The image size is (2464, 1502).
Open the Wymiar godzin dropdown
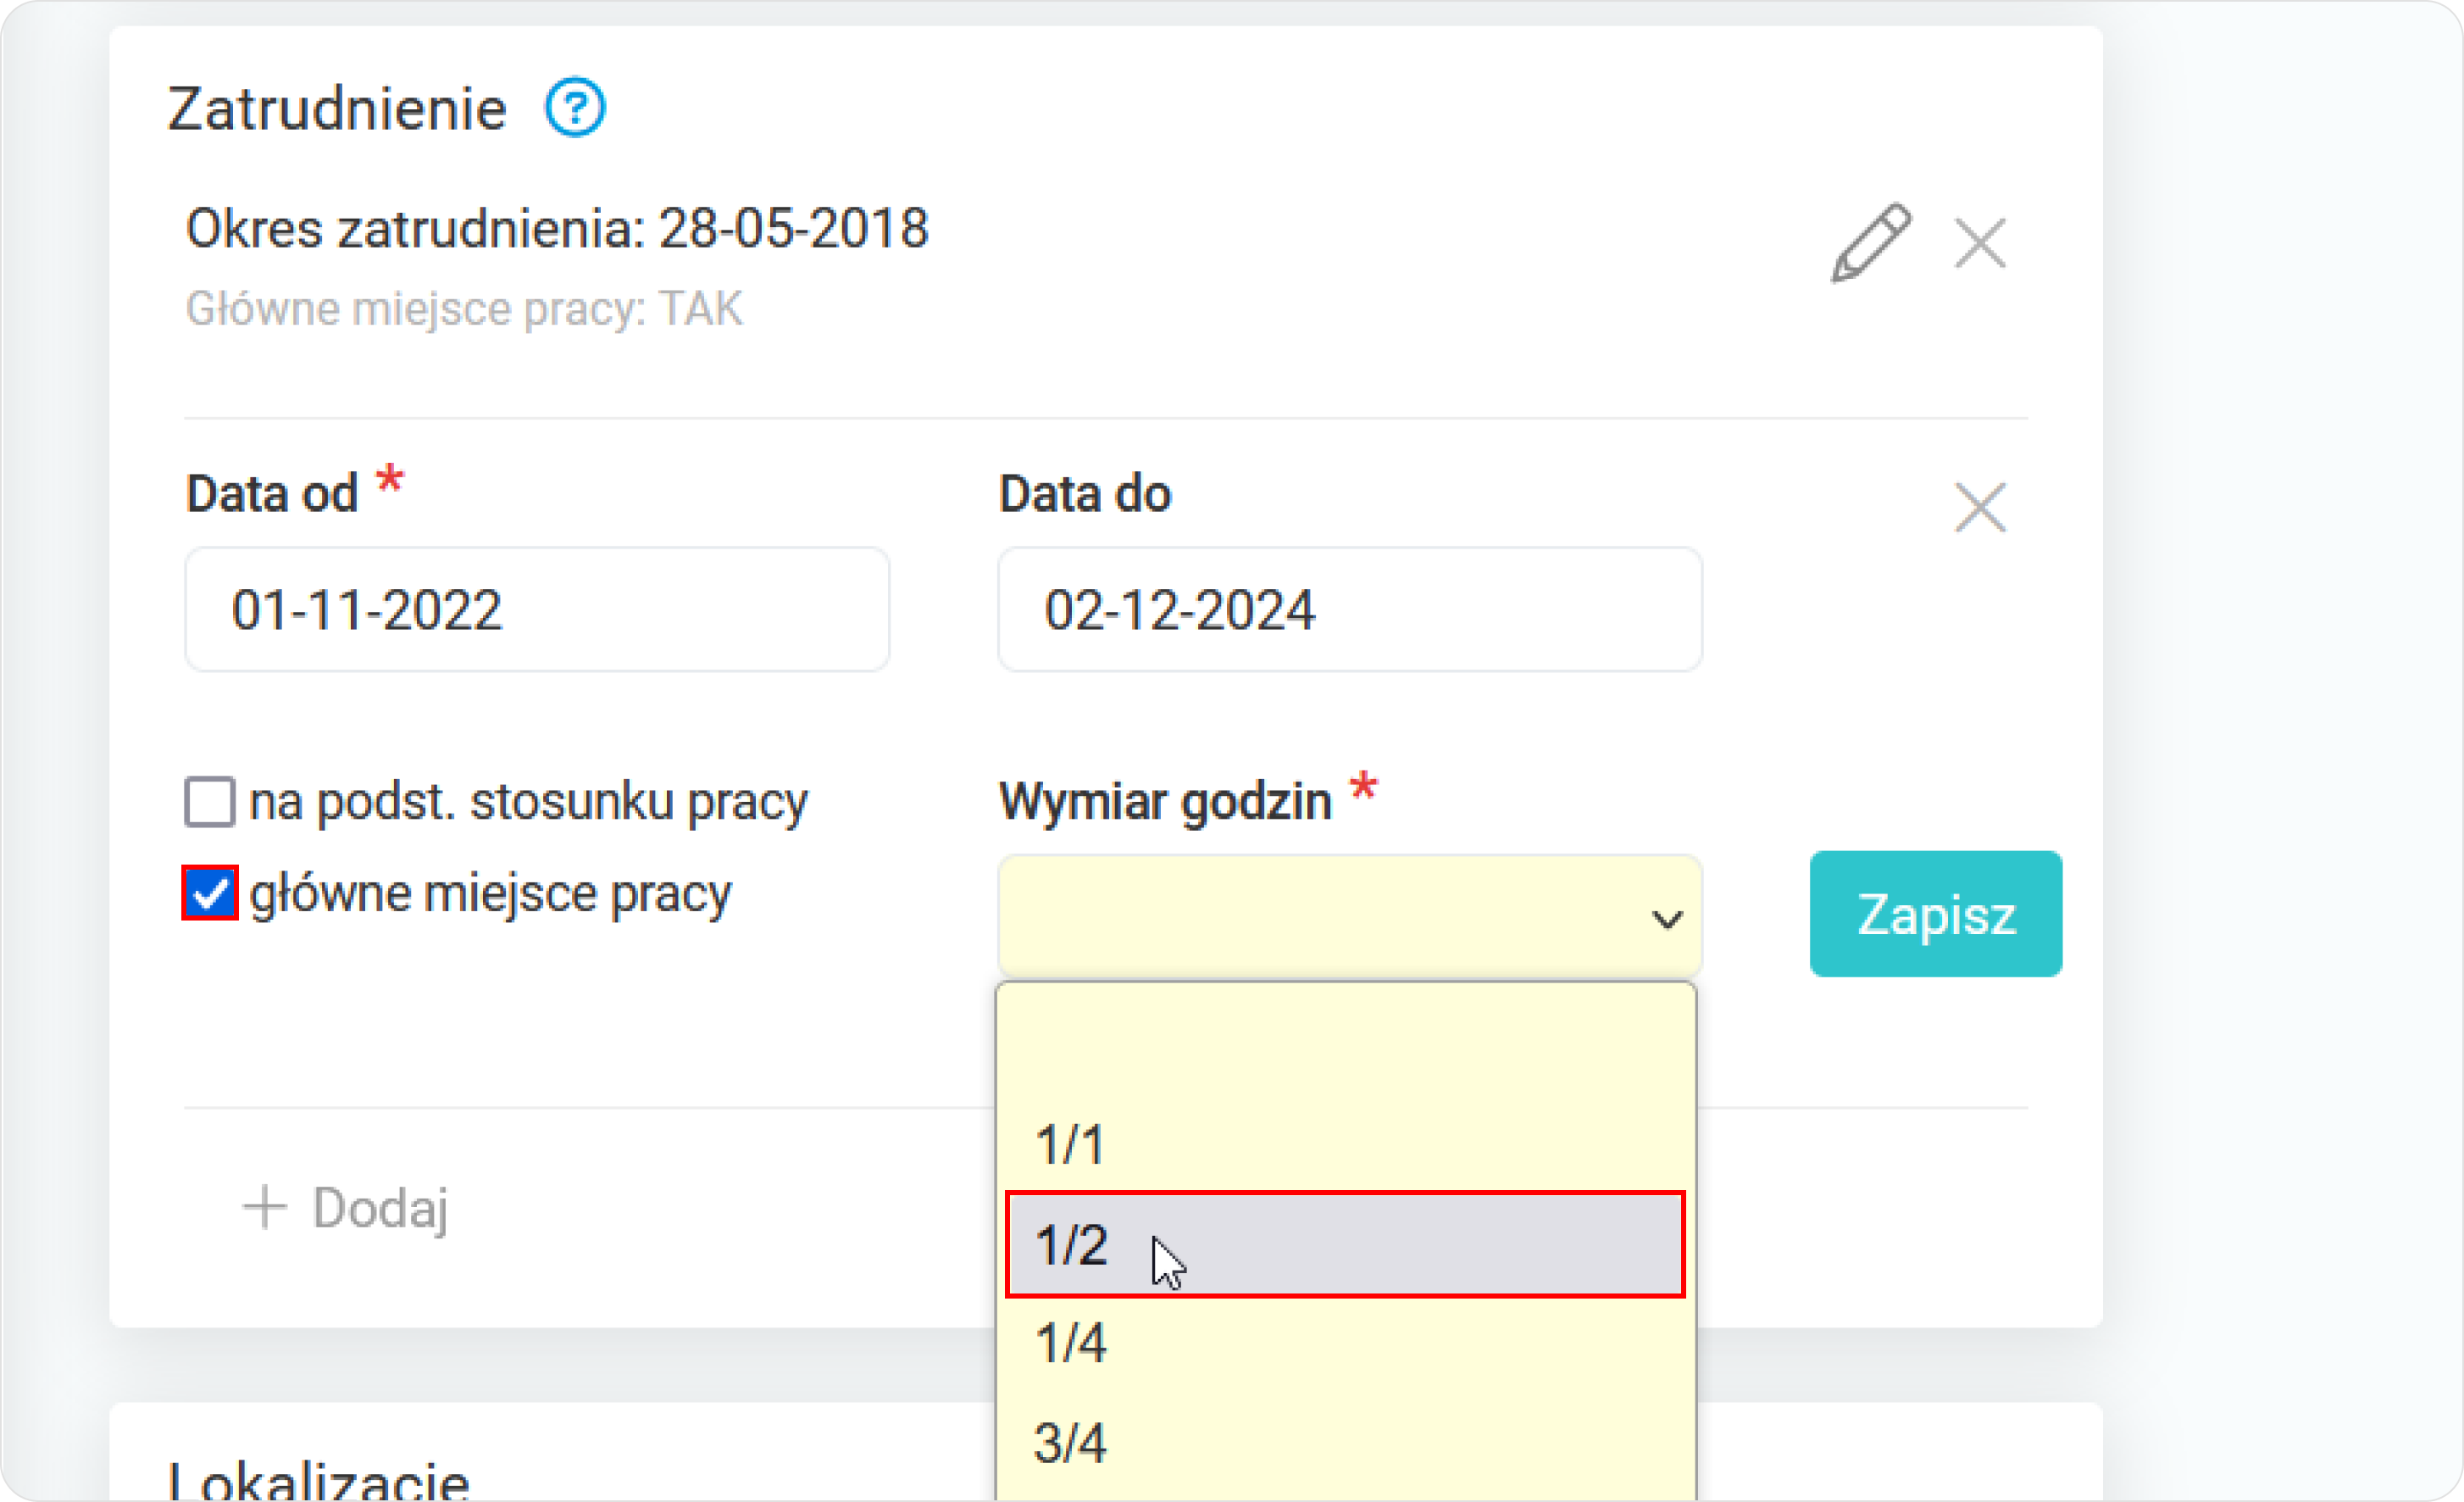click(x=1350, y=915)
